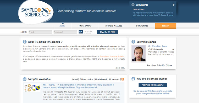
Task: Download the offline sample description template
Action: pos(153,92)
